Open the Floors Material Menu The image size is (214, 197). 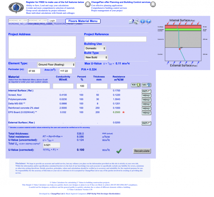tap(83, 21)
